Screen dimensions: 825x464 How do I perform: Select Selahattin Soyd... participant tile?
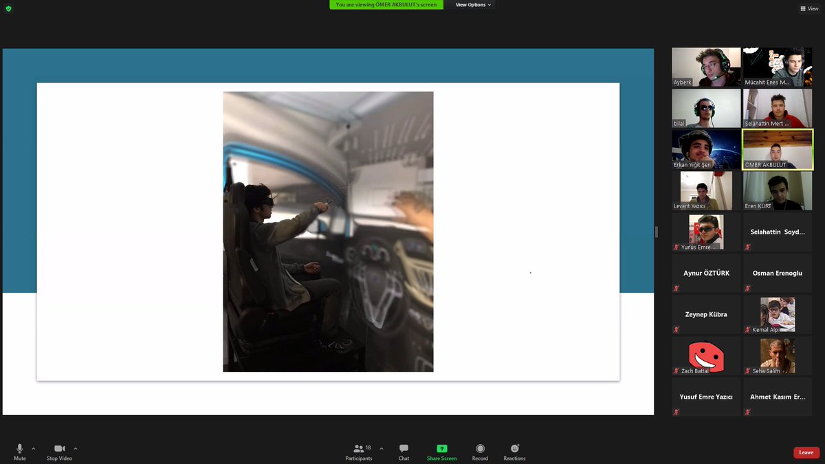click(778, 232)
